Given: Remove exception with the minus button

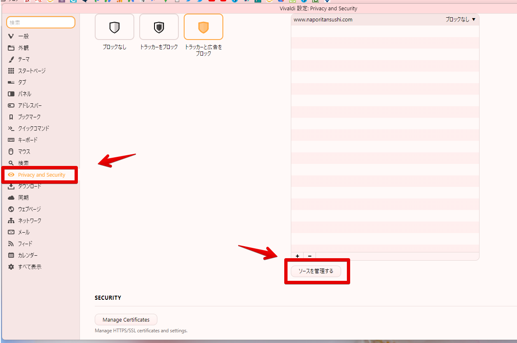Looking at the screenshot, I should (309, 256).
